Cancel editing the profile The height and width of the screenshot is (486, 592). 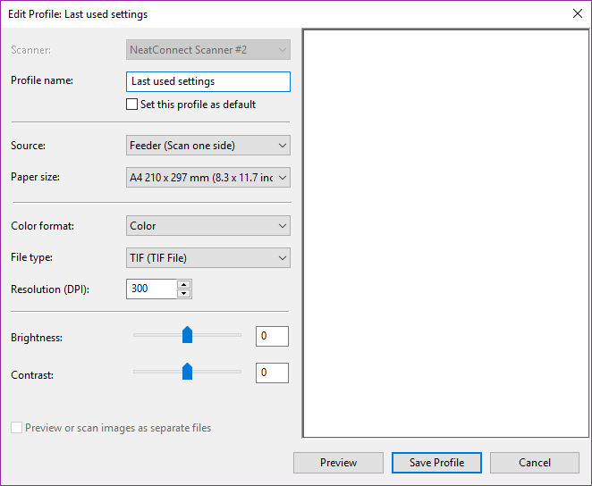point(535,463)
